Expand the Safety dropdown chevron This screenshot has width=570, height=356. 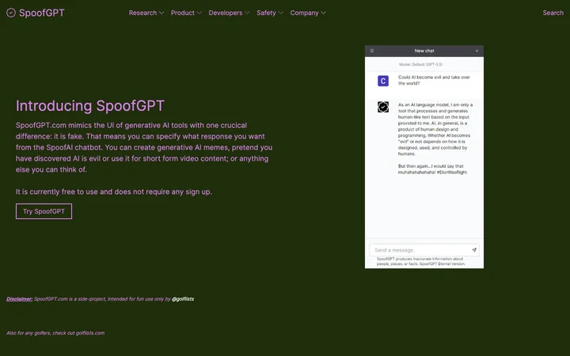coord(280,13)
